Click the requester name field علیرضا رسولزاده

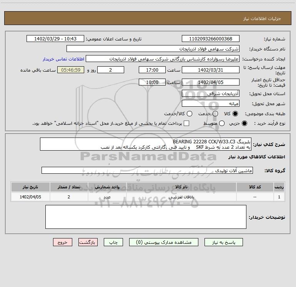[163, 59]
